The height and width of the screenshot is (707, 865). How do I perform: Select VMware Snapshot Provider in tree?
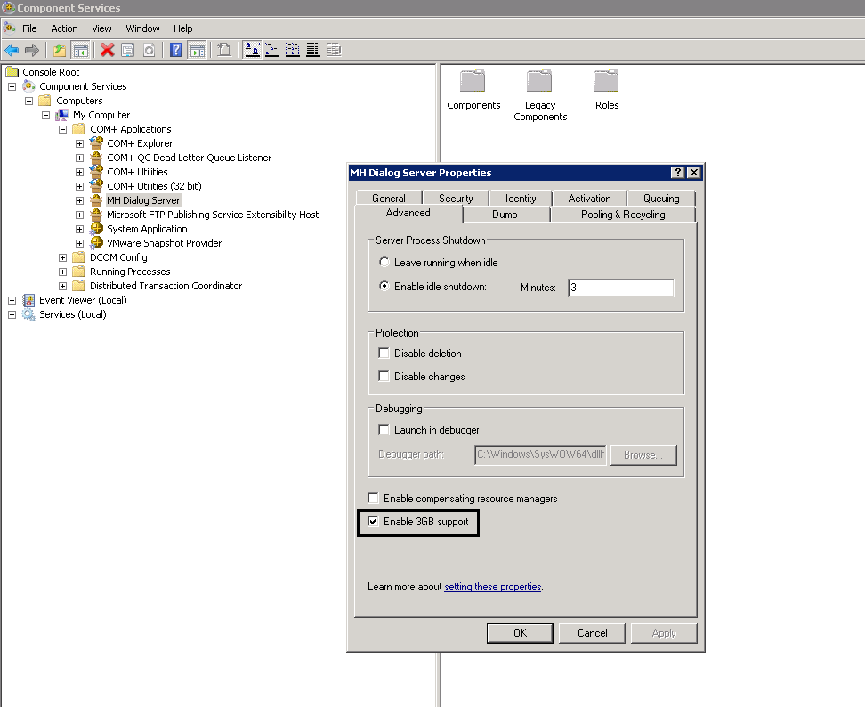[x=164, y=243]
